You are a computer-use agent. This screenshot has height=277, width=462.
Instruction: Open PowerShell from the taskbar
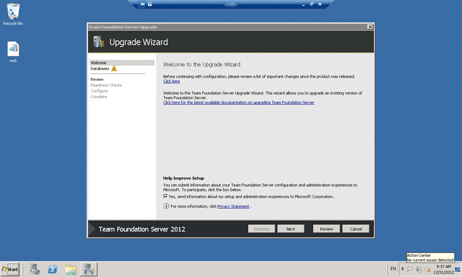pos(53,269)
